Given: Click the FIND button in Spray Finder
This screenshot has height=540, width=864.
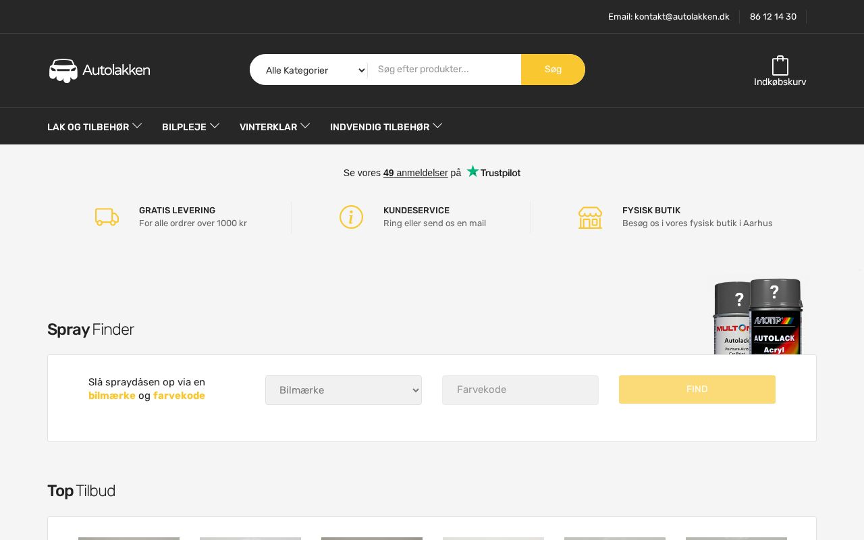Looking at the screenshot, I should coord(697,389).
